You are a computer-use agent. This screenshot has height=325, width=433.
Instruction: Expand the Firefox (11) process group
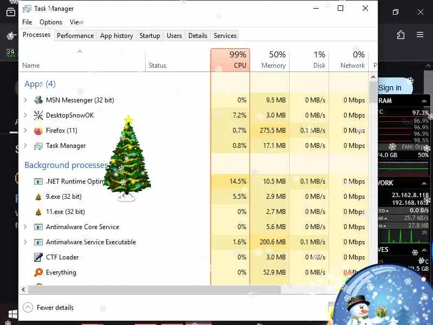[x=25, y=130]
